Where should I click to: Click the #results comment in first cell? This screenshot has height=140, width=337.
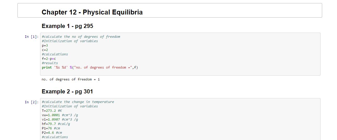(x=50, y=63)
